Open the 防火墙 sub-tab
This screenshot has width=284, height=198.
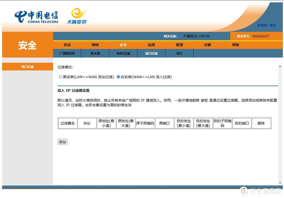[x=95, y=53]
